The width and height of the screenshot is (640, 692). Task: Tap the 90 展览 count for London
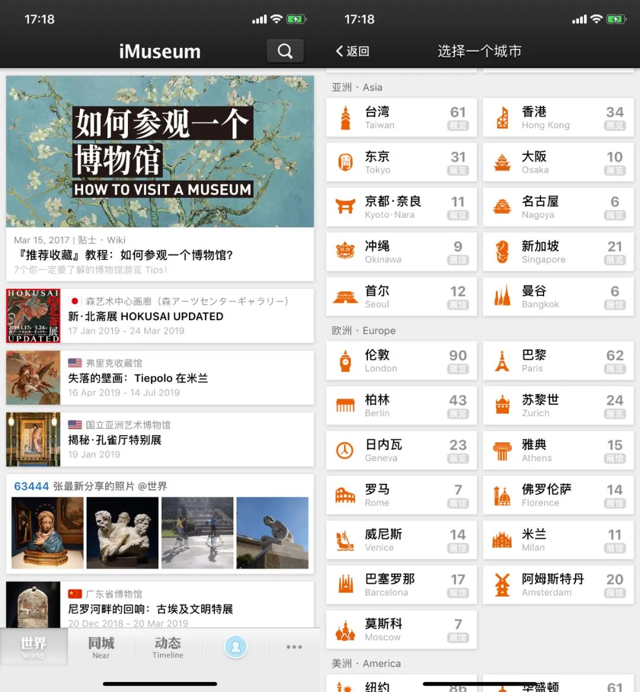click(x=458, y=361)
